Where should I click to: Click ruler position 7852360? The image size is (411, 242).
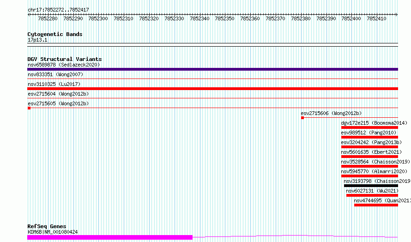click(x=250, y=18)
